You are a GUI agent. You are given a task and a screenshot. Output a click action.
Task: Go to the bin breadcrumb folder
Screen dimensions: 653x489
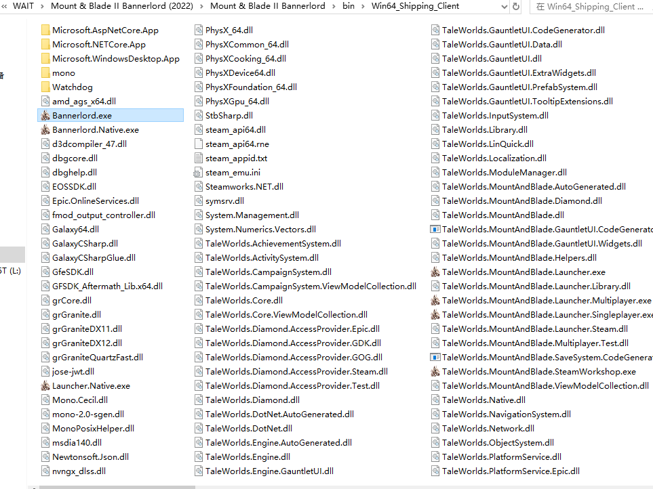(x=349, y=6)
